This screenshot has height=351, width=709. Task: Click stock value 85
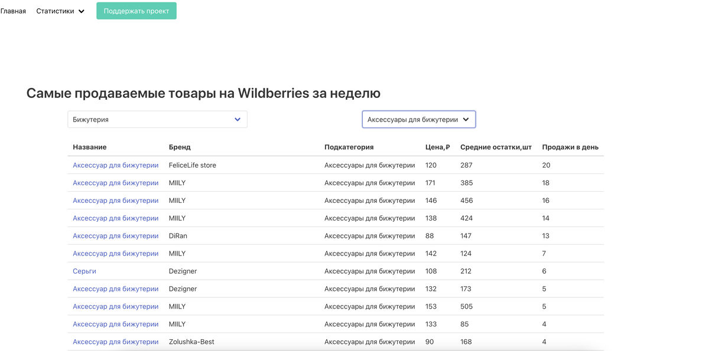point(465,324)
